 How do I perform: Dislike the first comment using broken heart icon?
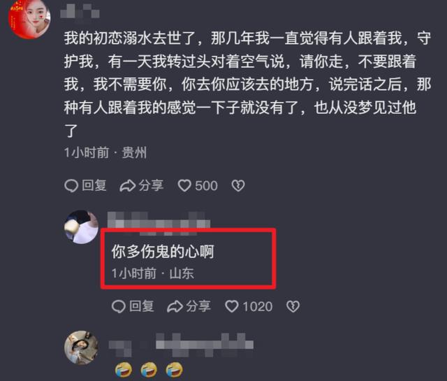click(238, 186)
